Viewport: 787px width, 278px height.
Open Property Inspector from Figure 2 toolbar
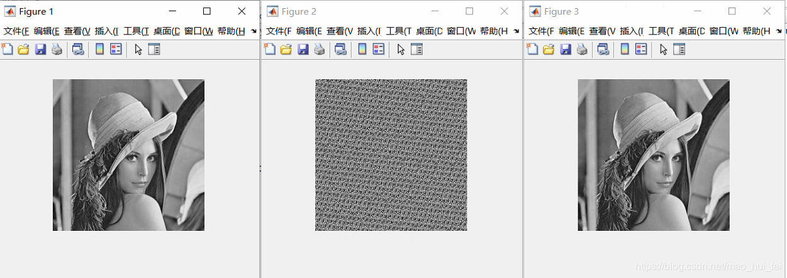pyautogui.click(x=416, y=49)
